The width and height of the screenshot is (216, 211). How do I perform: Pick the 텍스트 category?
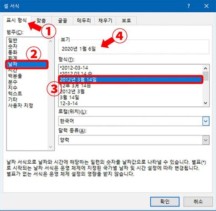[15, 94]
